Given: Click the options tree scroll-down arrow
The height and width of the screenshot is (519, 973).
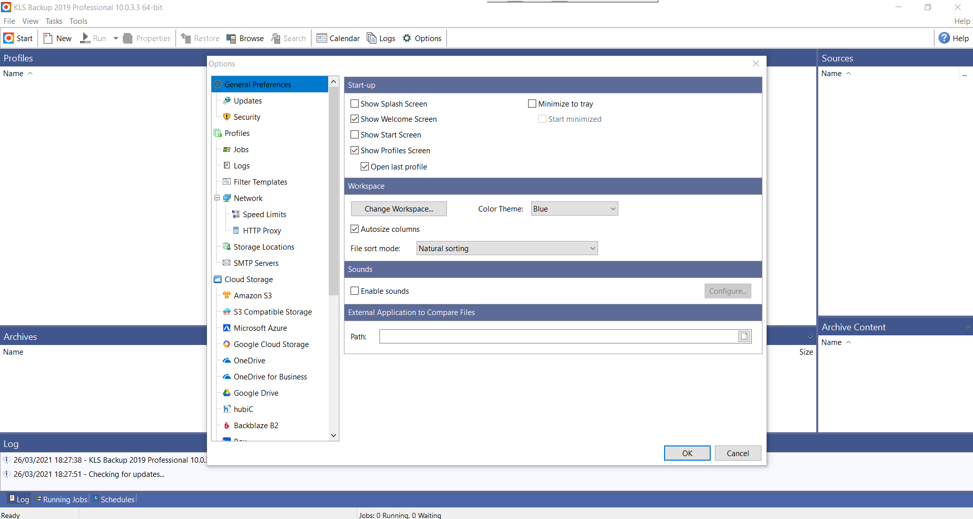Looking at the screenshot, I should 333,435.
